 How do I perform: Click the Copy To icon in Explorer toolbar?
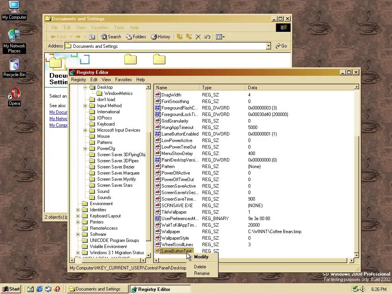(x=189, y=37)
